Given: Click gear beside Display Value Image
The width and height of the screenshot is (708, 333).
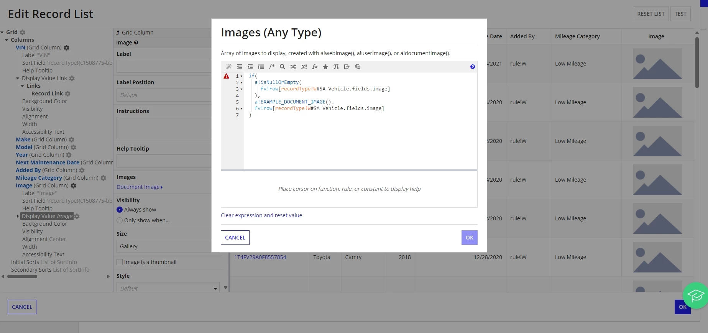Looking at the screenshot, I should tap(77, 216).
